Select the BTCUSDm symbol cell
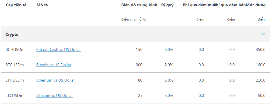270x105 pixels. [15, 65]
